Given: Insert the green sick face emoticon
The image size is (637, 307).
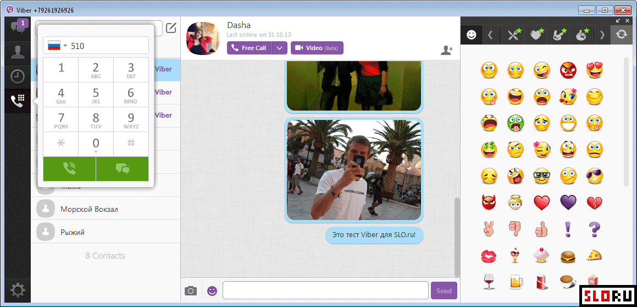Looking at the screenshot, I should (515, 123).
